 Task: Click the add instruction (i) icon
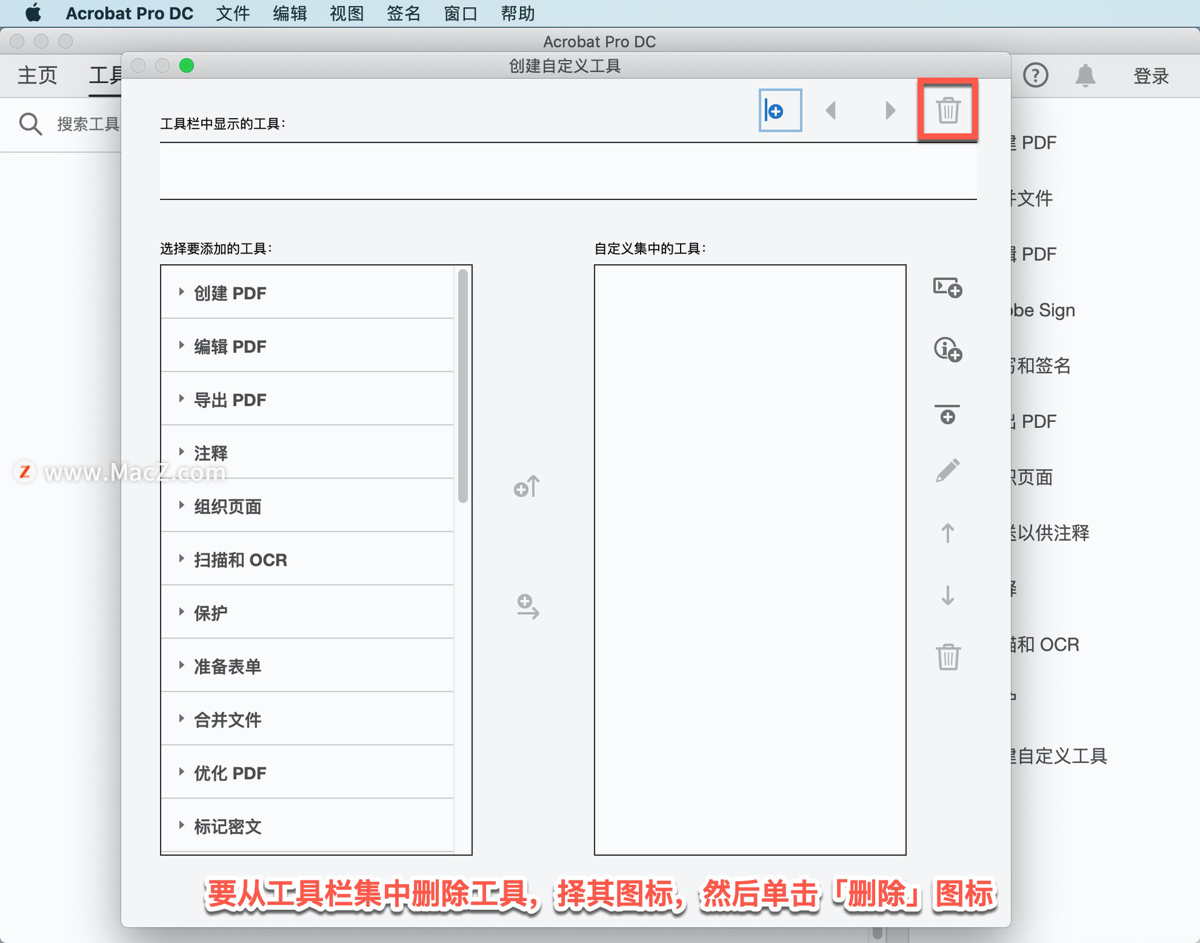point(947,349)
